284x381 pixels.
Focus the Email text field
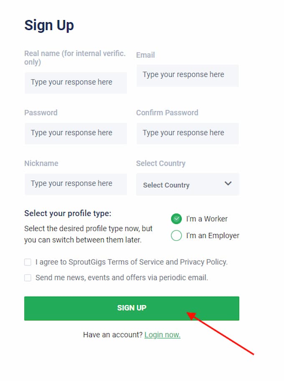[187, 76]
